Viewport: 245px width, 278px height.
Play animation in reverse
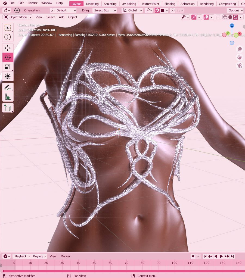pos(216,256)
